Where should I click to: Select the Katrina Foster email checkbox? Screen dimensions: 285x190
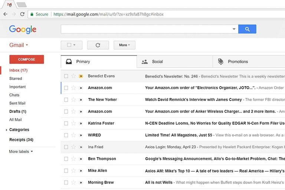click(66, 123)
